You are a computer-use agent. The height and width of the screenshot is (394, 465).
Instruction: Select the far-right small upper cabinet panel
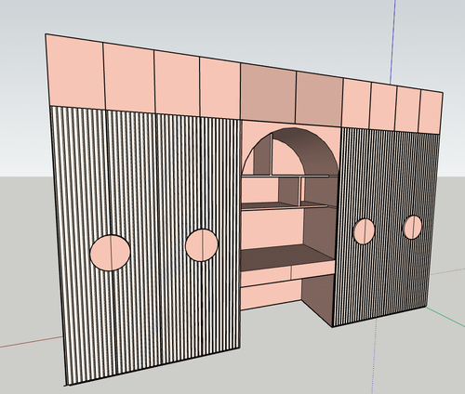click(x=431, y=112)
